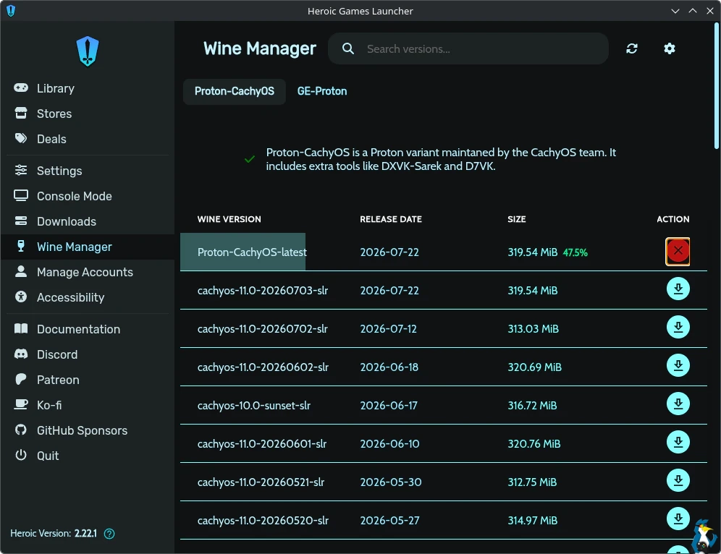Select the Proton-CachyOS tab

(x=235, y=91)
